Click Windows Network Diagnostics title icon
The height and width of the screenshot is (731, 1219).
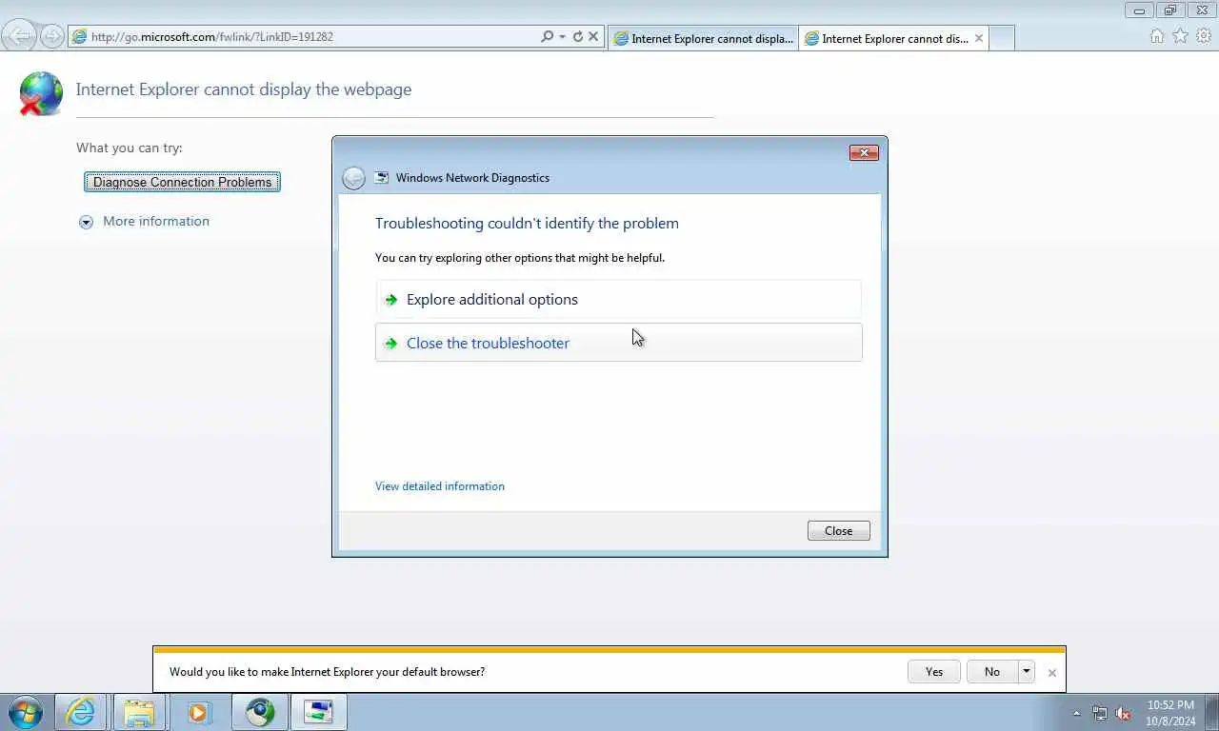pyautogui.click(x=382, y=178)
